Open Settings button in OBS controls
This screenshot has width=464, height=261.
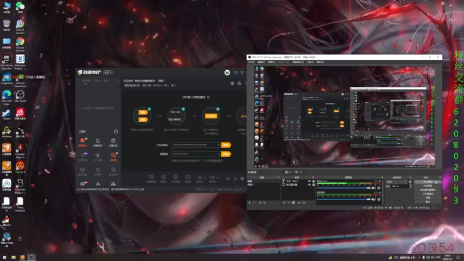(x=427, y=198)
